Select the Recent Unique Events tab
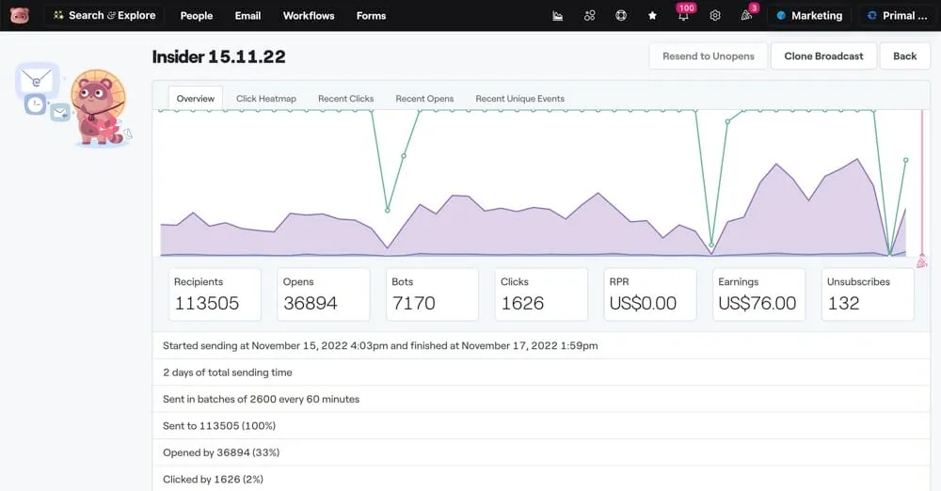941x491 pixels. 519,99
